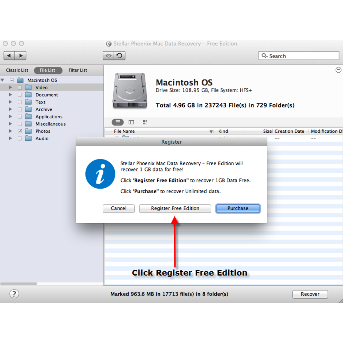
Task: Switch to icon grid view
Action: (145, 122)
